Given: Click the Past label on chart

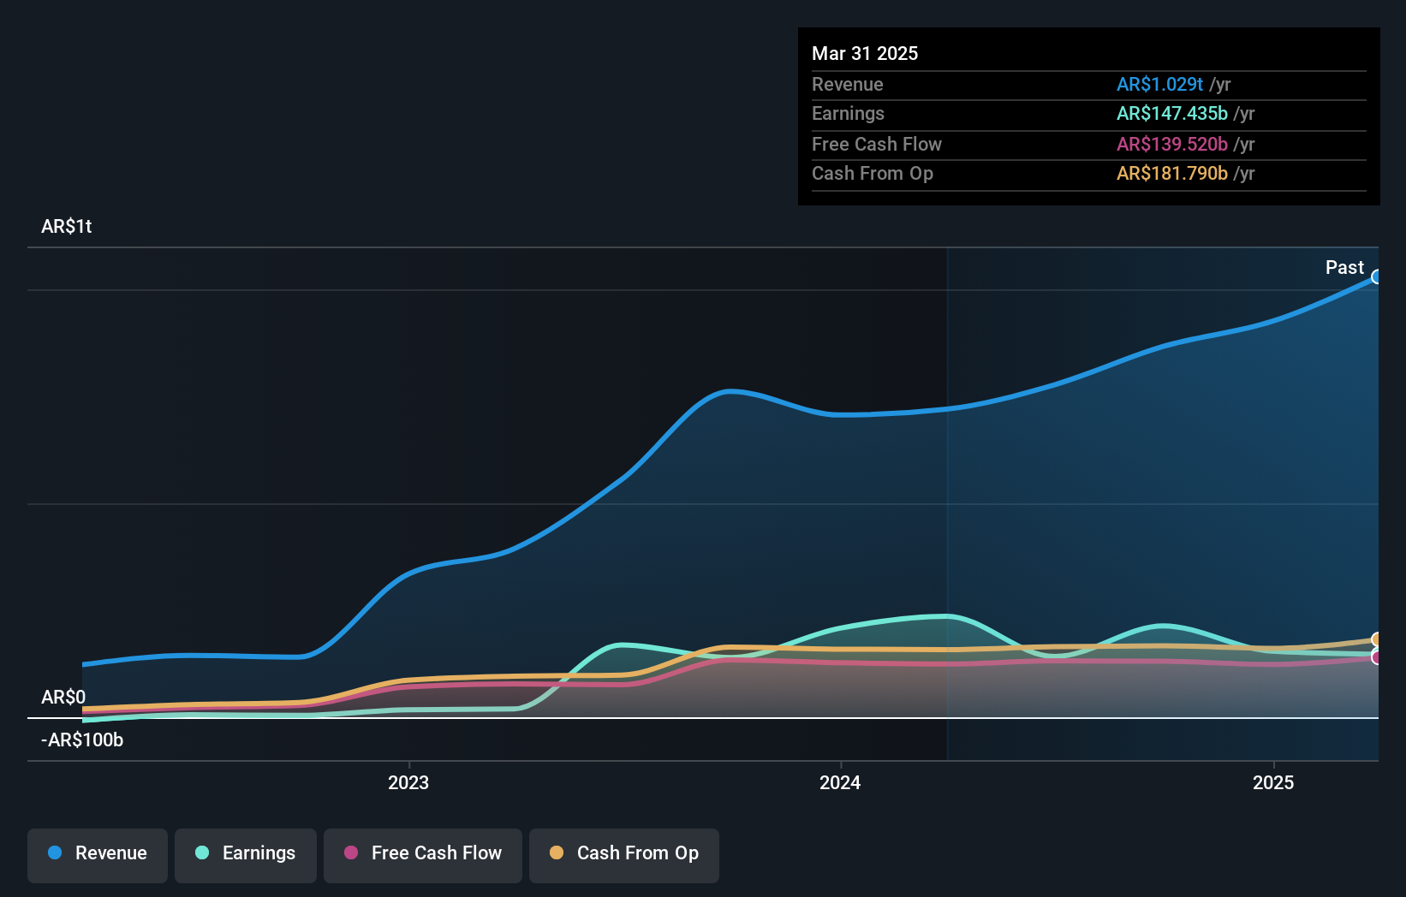Looking at the screenshot, I should tap(1344, 267).
